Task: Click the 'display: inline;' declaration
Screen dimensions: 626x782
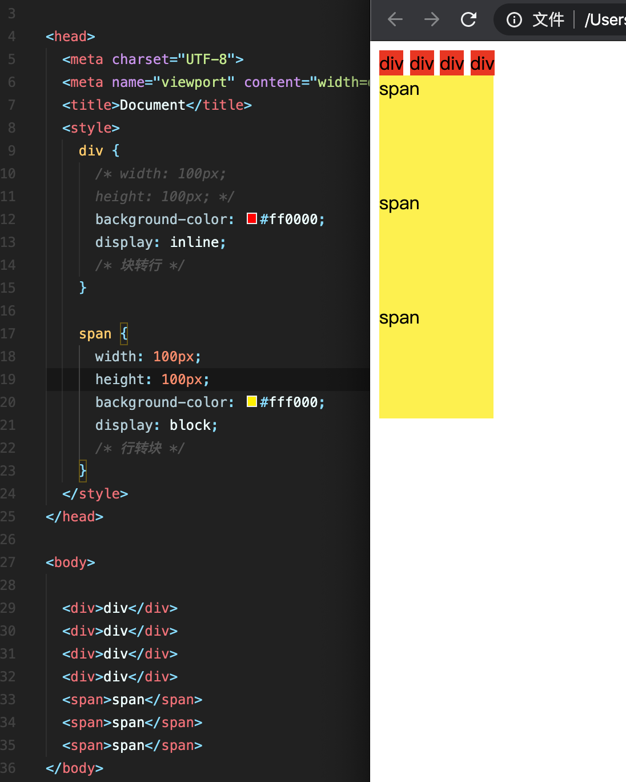Action: coord(160,242)
